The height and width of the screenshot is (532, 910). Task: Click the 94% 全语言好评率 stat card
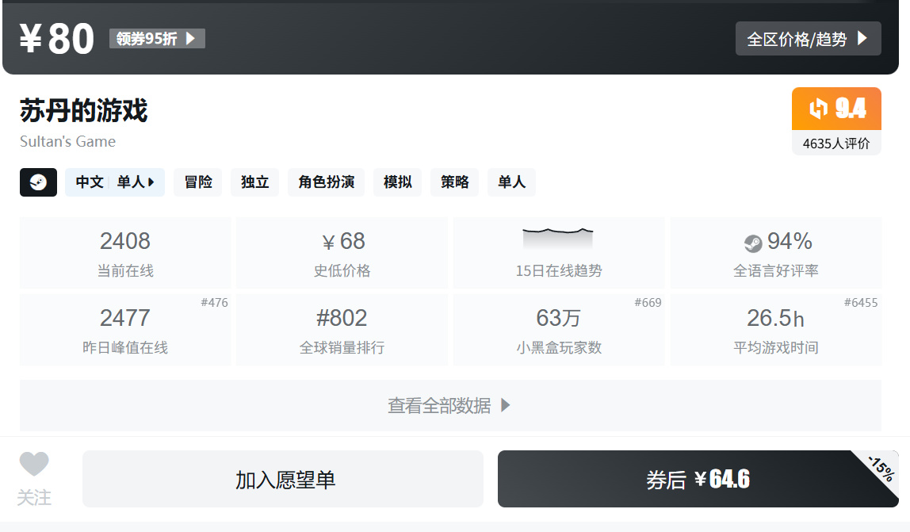click(x=776, y=253)
